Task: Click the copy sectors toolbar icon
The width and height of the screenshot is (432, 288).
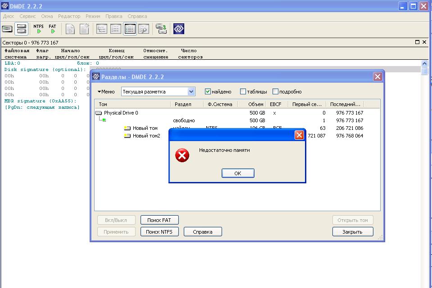Action: [161, 29]
